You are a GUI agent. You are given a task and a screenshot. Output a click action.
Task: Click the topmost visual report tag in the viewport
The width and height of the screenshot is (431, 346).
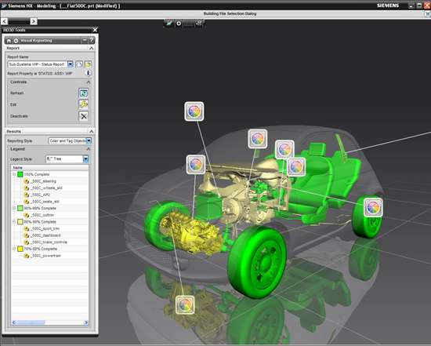[x=194, y=111]
